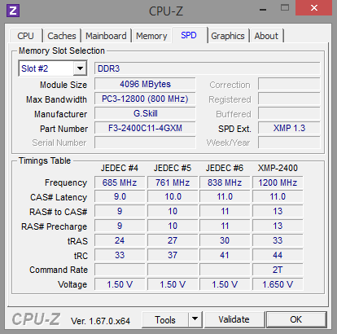Screen dimensions: 337x334
Task: Click the 9.0 CAS# Latency cell
Action: pyautogui.click(x=120, y=196)
